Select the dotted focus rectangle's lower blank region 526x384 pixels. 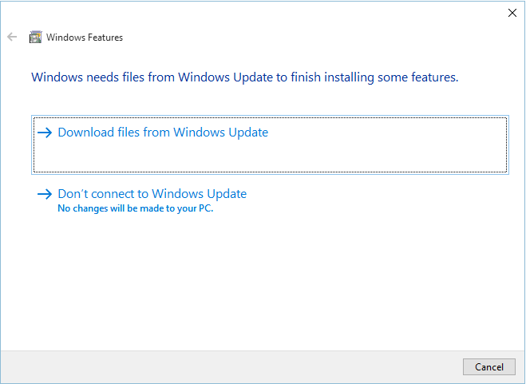[x=270, y=156]
